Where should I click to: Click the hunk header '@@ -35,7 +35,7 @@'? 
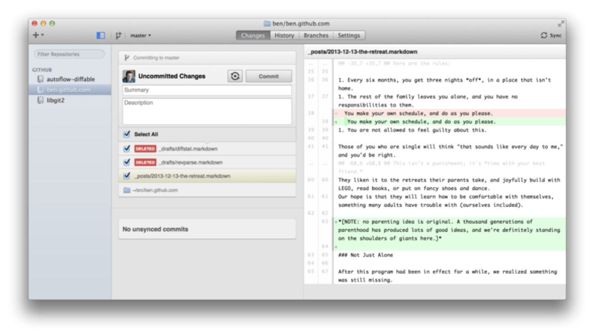coord(394,63)
